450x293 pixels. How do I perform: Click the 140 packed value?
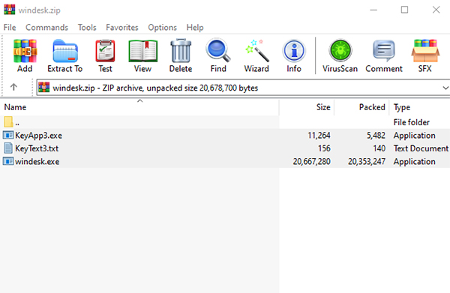[379, 148]
